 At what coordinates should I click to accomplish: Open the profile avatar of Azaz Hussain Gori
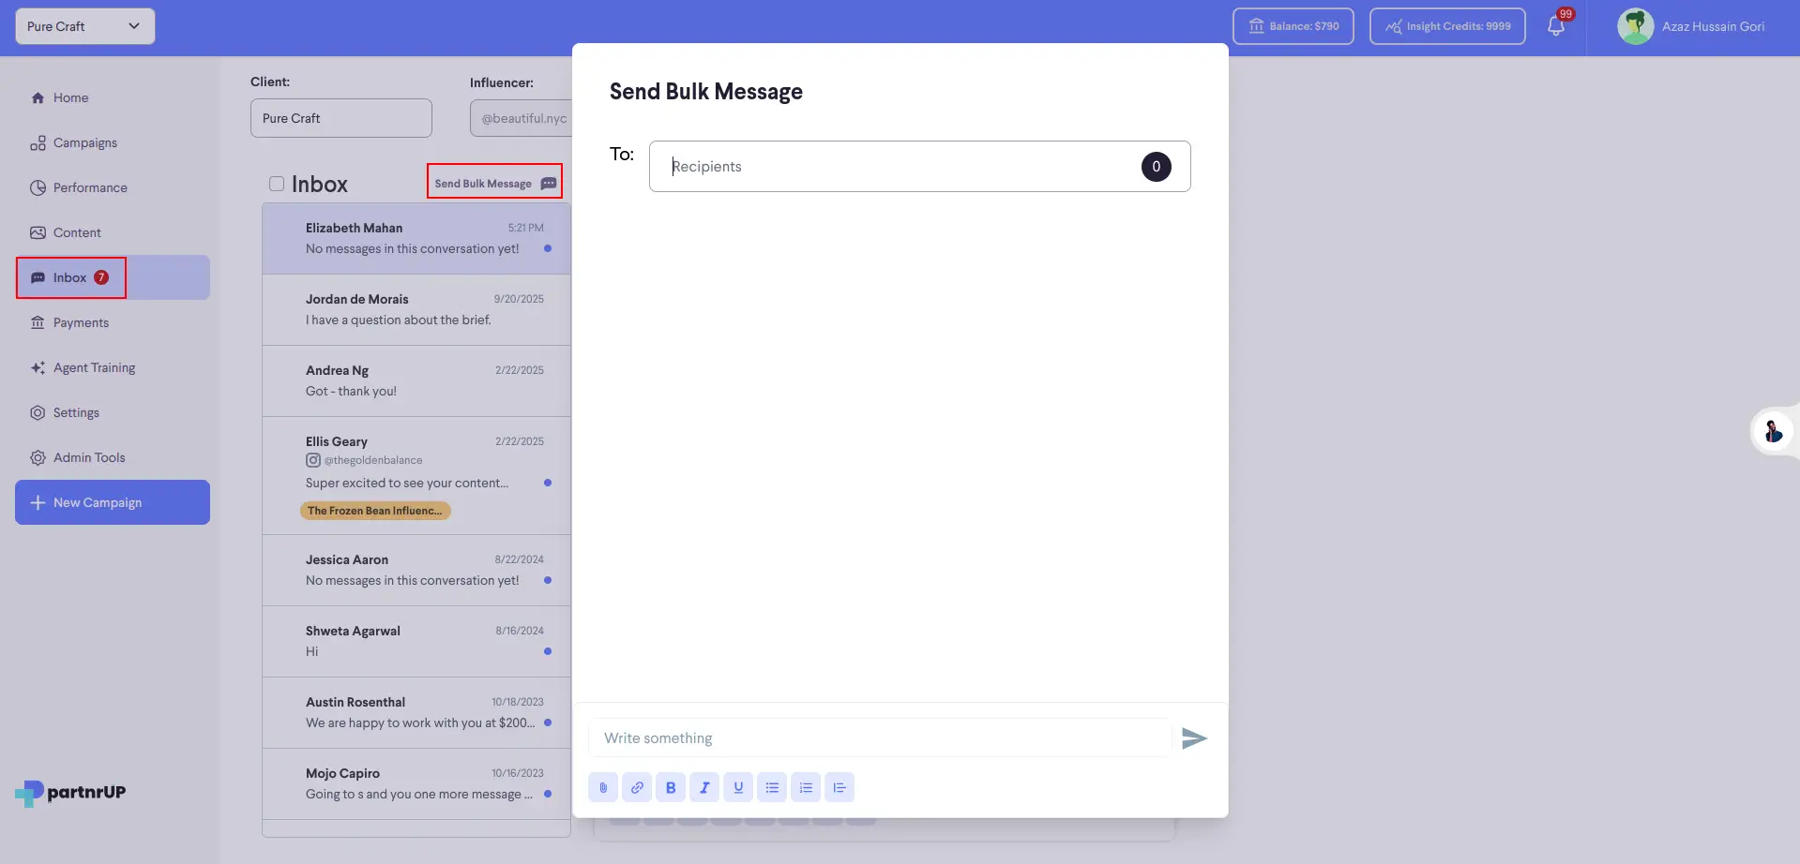click(x=1636, y=26)
